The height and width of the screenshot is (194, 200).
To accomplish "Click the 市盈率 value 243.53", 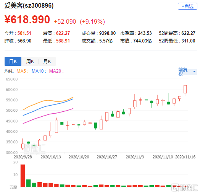I will coord(145,33).
